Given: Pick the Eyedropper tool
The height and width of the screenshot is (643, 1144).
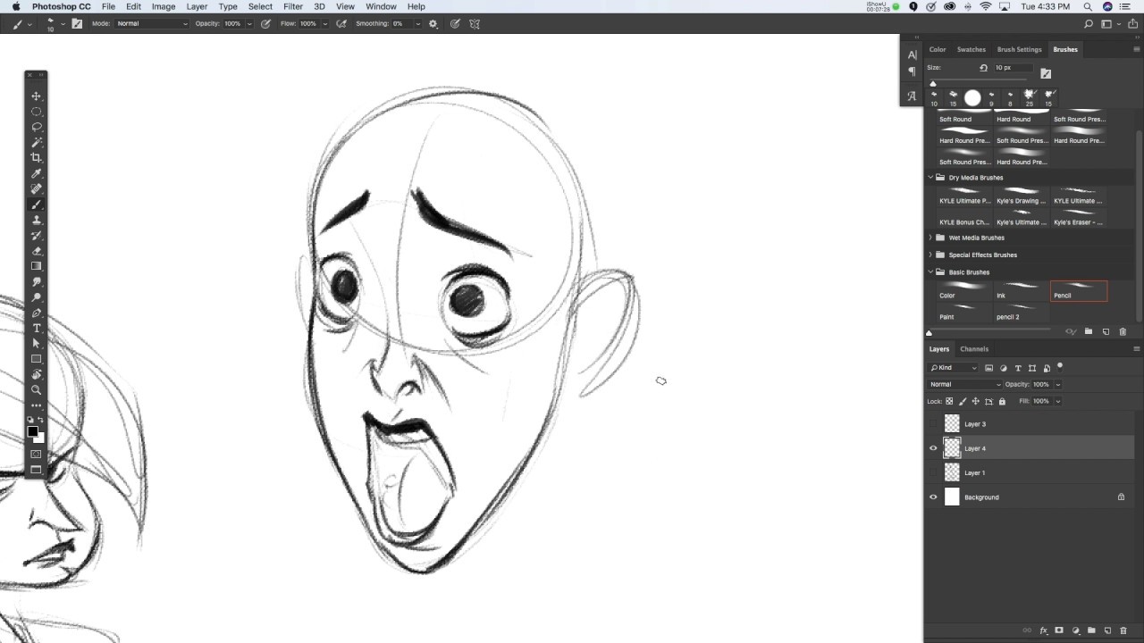Looking at the screenshot, I should (37, 173).
